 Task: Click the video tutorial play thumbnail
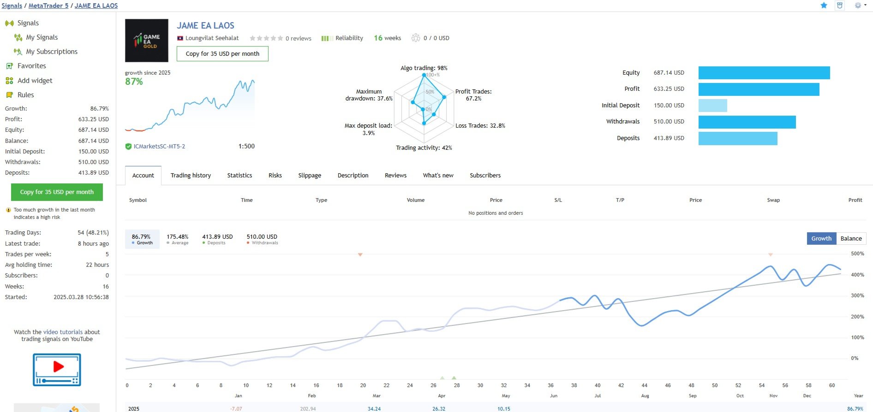click(x=57, y=369)
